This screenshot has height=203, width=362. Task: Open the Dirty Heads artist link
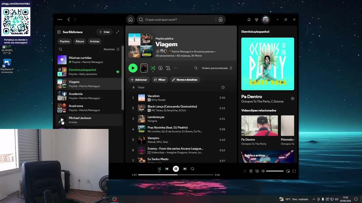[x=158, y=100]
